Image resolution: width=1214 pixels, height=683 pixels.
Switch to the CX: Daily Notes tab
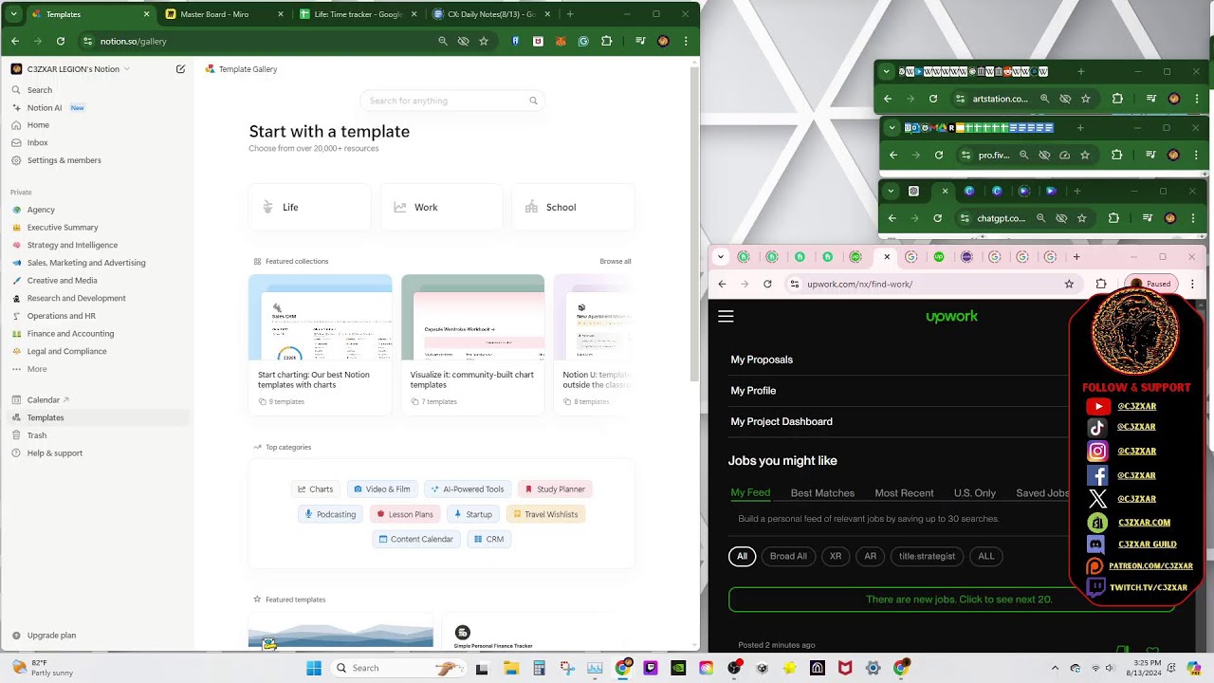point(491,14)
